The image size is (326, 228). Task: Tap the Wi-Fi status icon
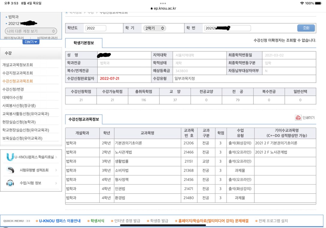302,3
